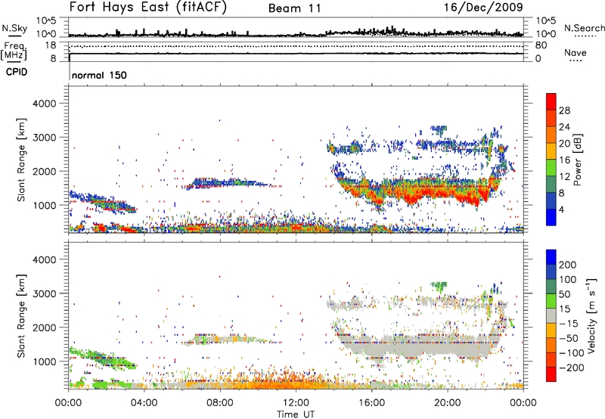The image size is (605, 419).
Task: Click the '2000' tick of power panel
Action: tap(45, 171)
